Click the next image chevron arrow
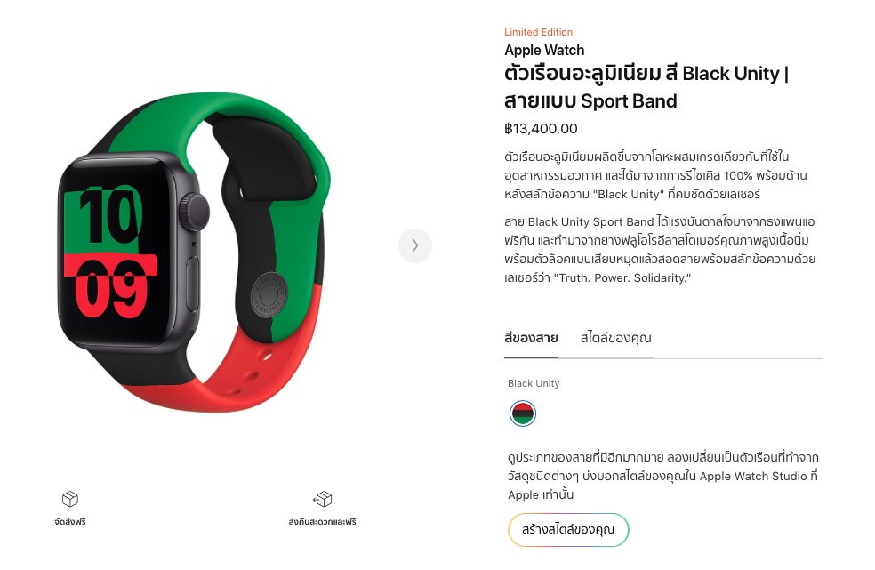 414,245
